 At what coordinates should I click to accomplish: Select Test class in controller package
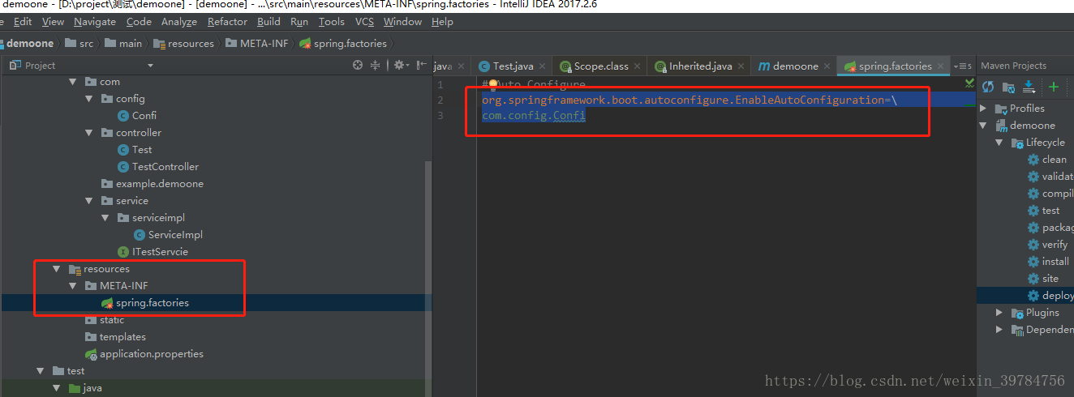point(142,150)
